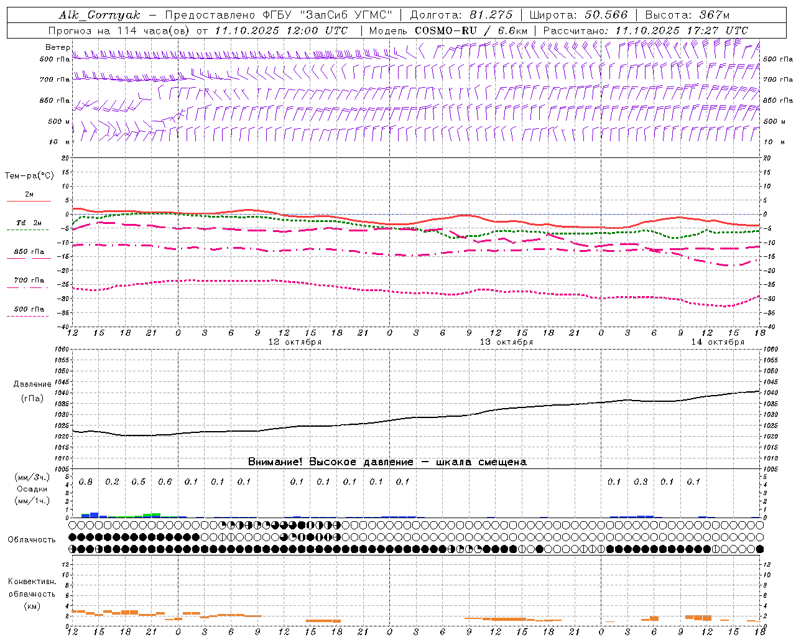Screen dimensions: 796x637
Task: Click the Облачность cloud cover label
Action: point(32,540)
